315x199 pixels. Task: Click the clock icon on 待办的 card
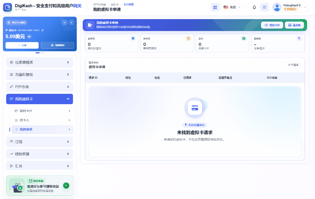click(188, 39)
